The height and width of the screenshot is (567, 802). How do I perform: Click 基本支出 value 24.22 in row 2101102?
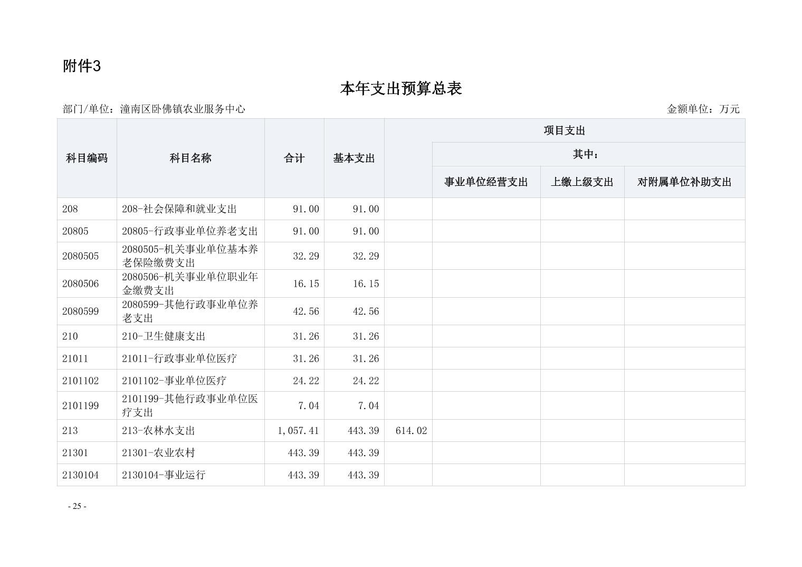366,381
